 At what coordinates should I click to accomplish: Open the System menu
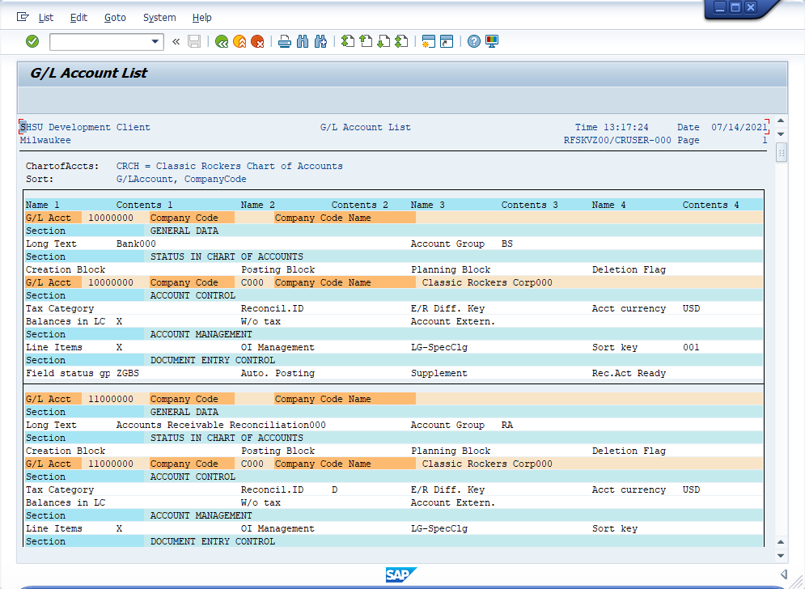(159, 18)
